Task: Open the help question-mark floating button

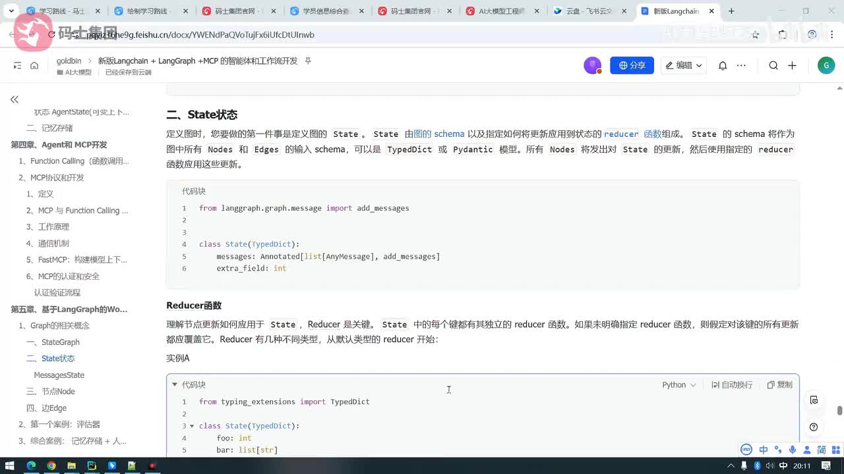Action: click(814, 427)
